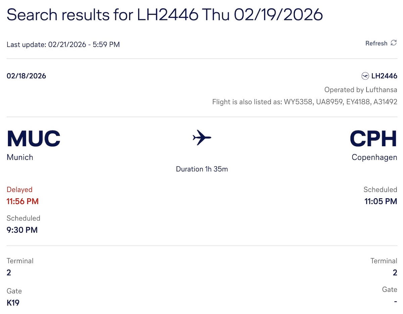Select the search results page heading

click(x=165, y=15)
